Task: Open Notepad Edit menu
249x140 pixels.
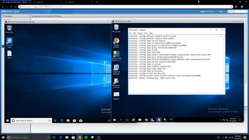Action: point(134,33)
